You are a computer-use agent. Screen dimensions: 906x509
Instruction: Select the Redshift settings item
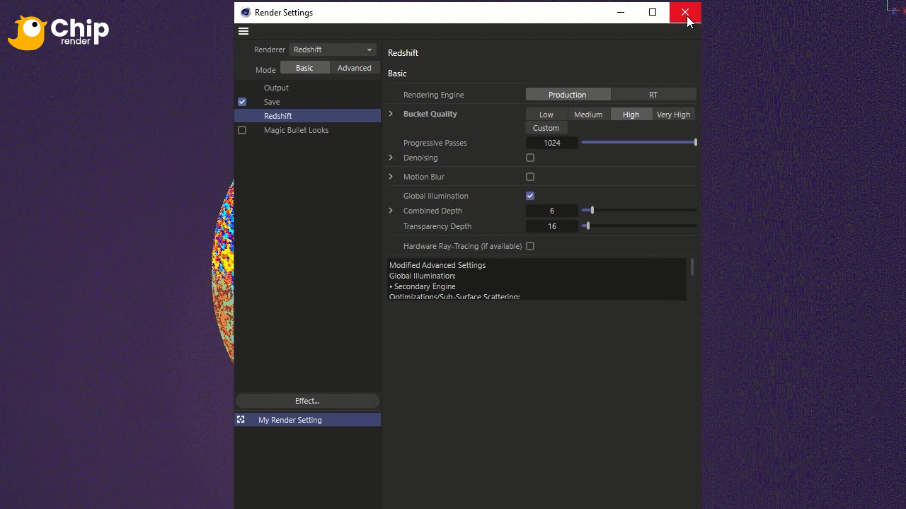point(308,116)
